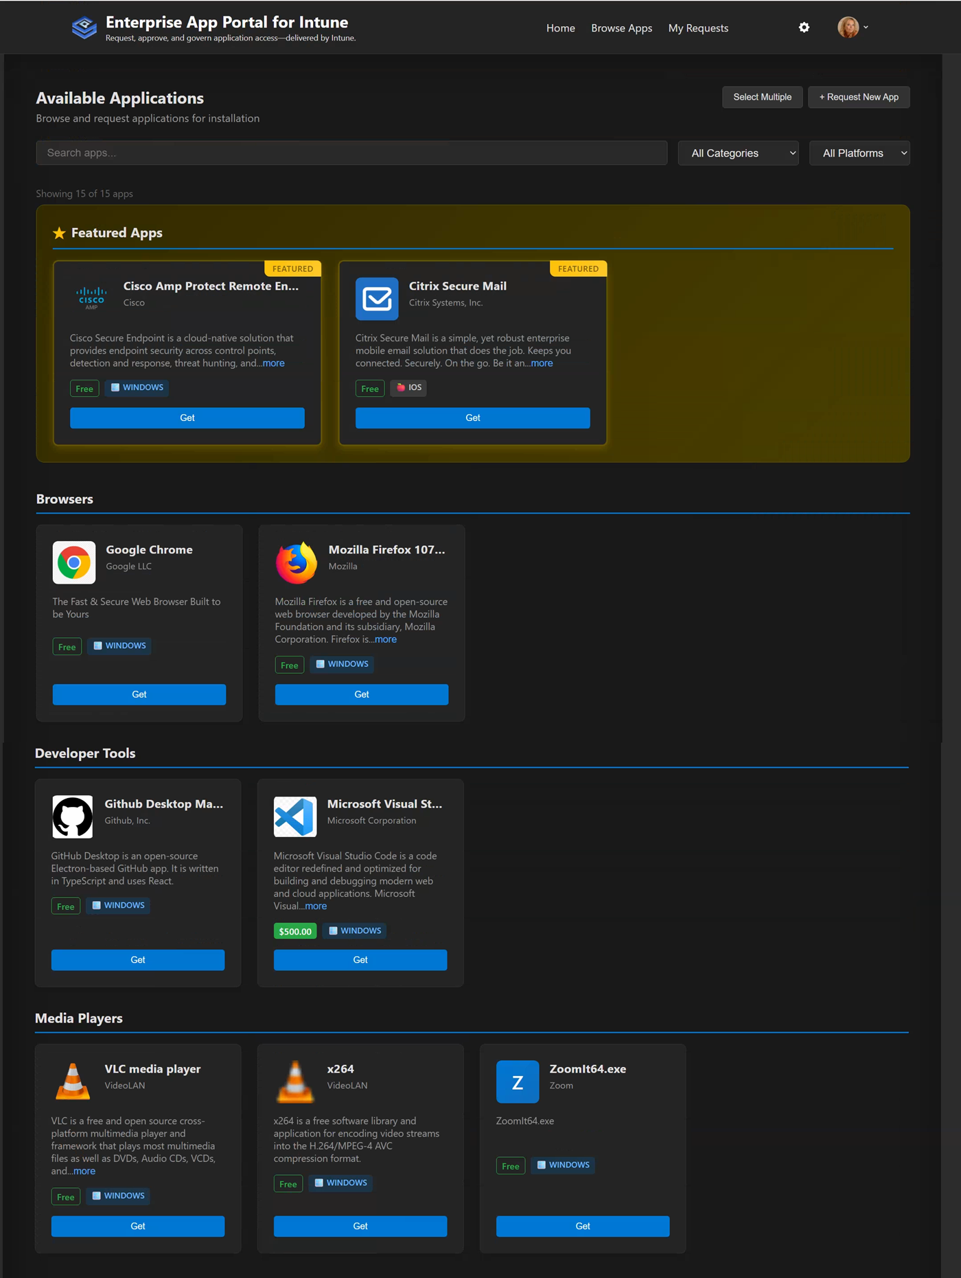The image size is (961, 1278).
Task: Click the WINDOWS platform badge on Cisco card
Action: 137,387
